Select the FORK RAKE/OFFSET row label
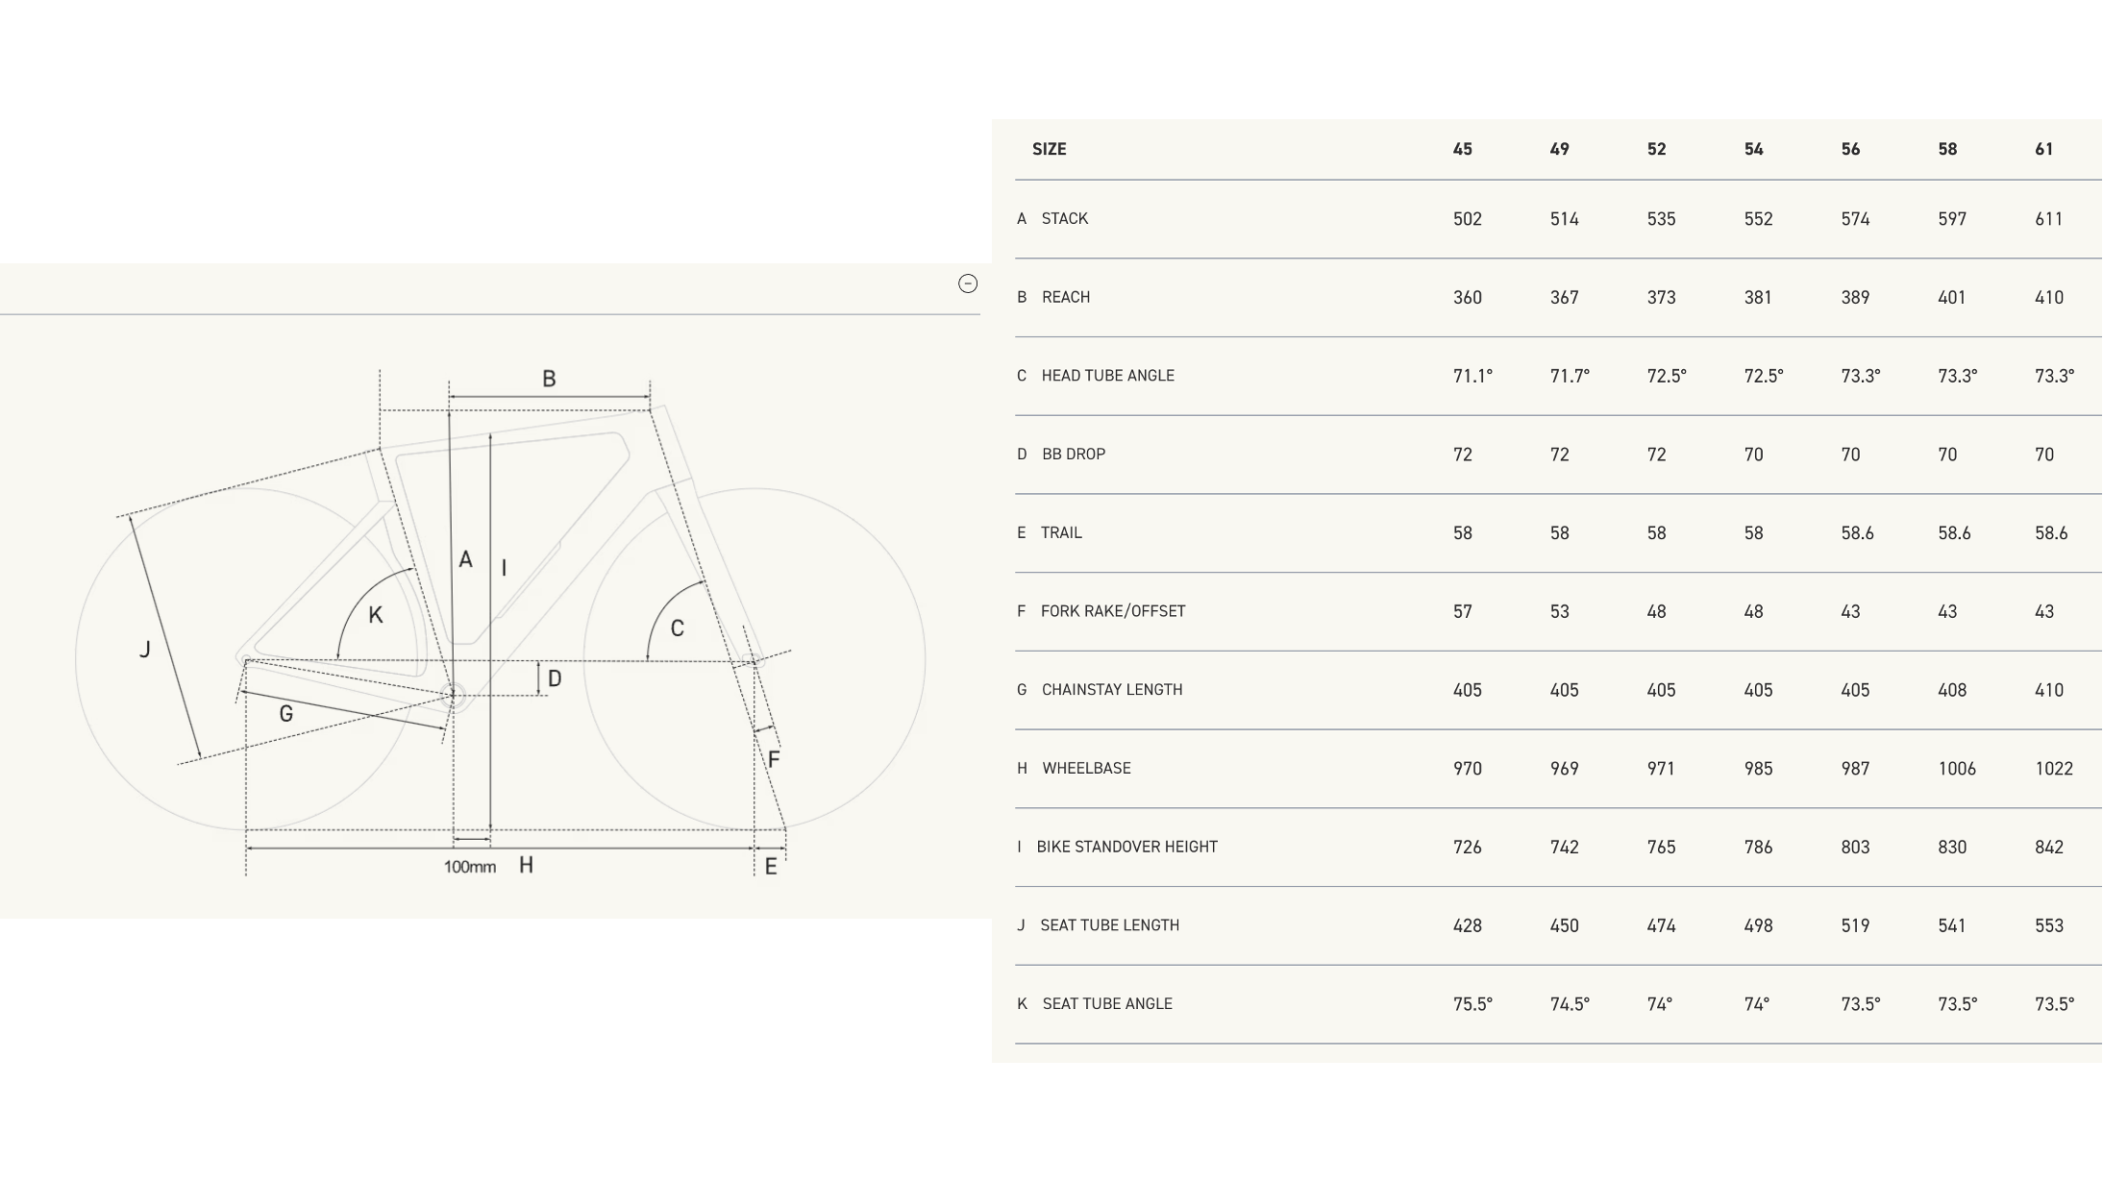Screen dimensions: 2103x1182 [x=1112, y=611]
